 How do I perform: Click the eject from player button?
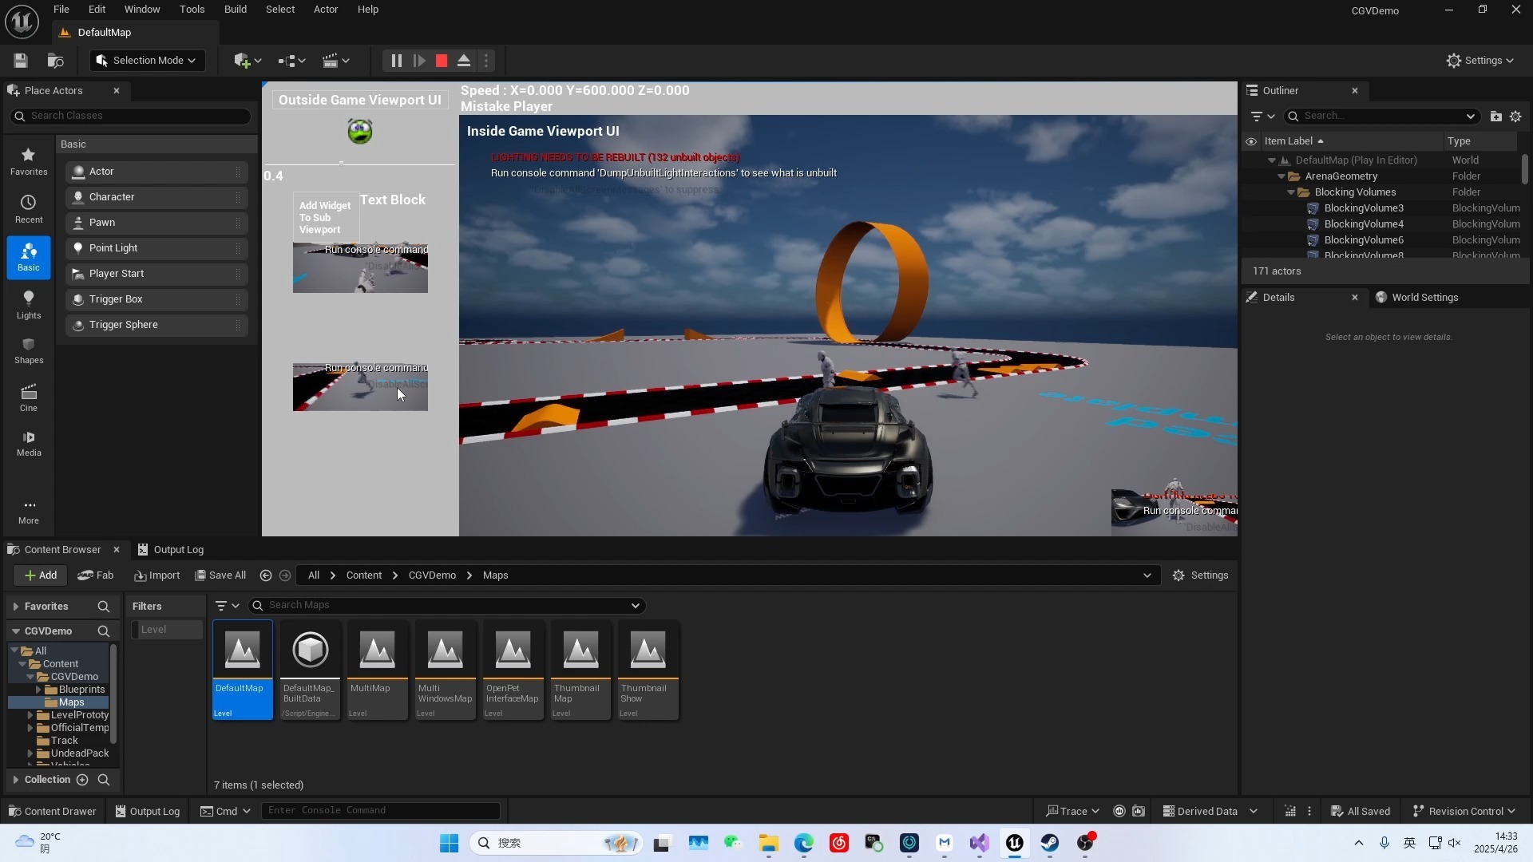coord(464,61)
